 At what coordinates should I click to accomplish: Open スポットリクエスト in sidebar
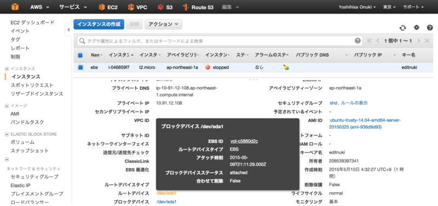click(32, 85)
